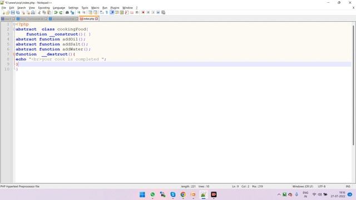Open Folder as Workspace toolbar icon
The width and height of the screenshot is (356, 200).
click(132, 12)
